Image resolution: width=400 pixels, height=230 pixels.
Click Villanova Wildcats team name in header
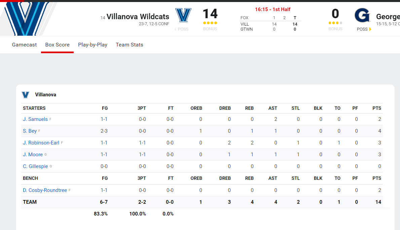(138, 17)
